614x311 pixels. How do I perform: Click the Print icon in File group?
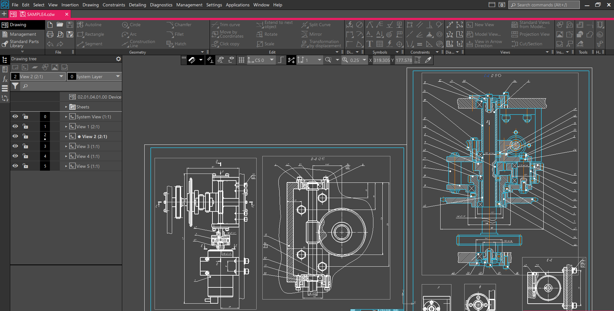(50, 34)
